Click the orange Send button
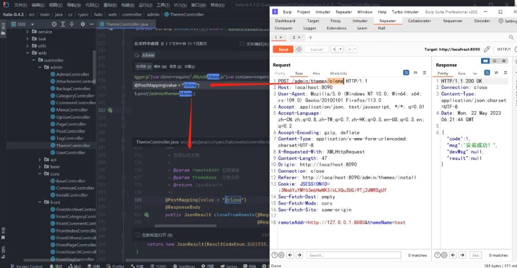The width and height of the screenshot is (517, 268). tap(283, 49)
